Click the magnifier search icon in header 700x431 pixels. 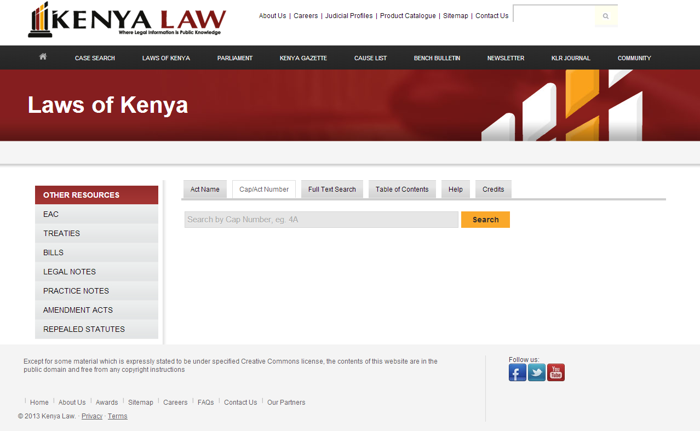606,16
